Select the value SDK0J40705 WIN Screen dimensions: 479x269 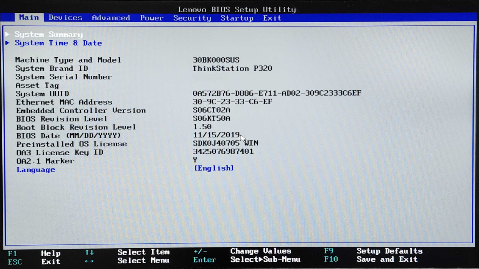225,143
